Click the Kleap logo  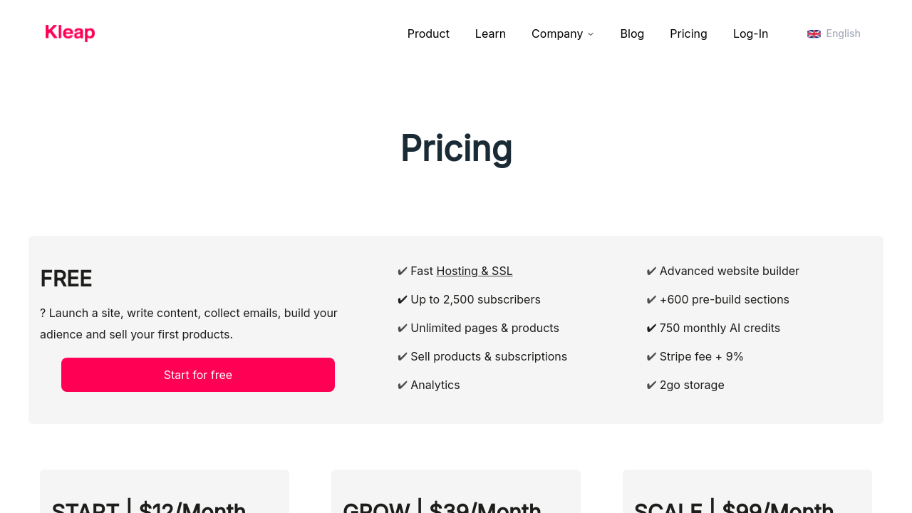[x=70, y=33]
